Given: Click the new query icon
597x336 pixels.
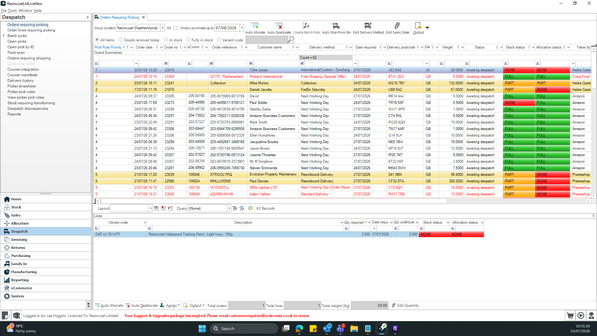Looking at the screenshot, I should [242, 208].
